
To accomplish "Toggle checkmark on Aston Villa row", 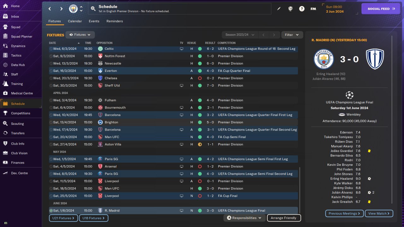I will [x=51, y=144].
